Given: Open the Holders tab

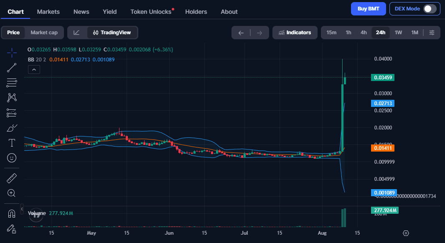Looking at the screenshot, I should pos(196,12).
